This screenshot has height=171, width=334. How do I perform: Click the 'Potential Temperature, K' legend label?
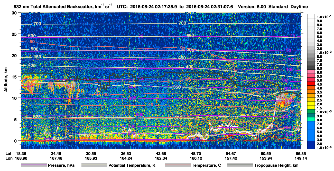(132, 165)
